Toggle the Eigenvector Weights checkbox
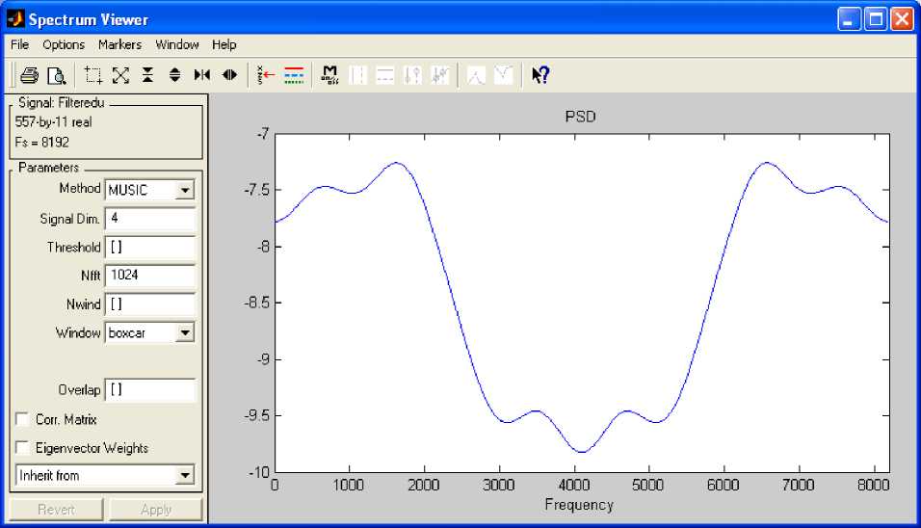This screenshot has height=528, width=921. tap(22, 448)
